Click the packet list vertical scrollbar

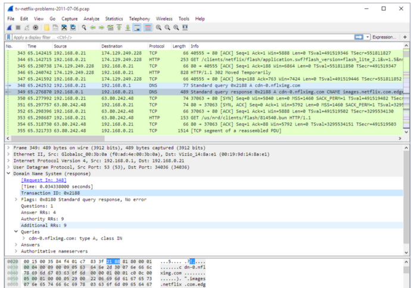pyautogui.click(x=406, y=89)
